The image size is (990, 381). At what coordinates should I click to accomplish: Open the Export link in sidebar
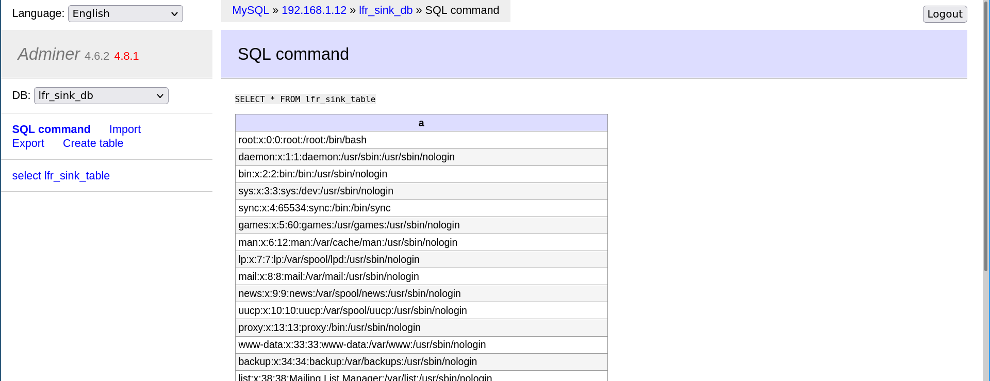pos(28,143)
